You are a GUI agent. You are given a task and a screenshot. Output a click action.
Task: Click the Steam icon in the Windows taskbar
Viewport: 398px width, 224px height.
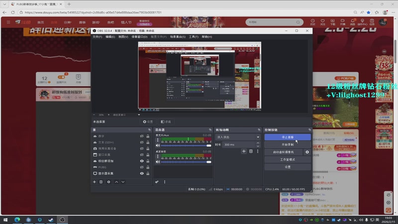click(x=51, y=220)
